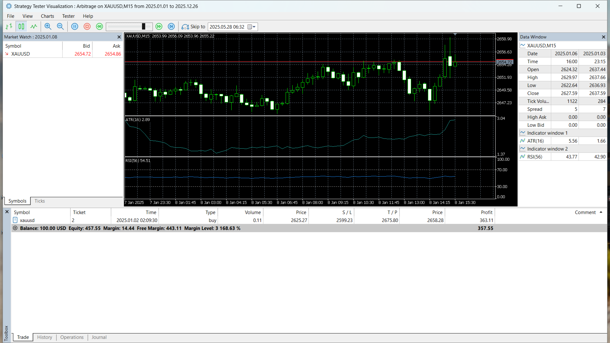Stop the tester with red stop icon
The width and height of the screenshot is (610, 343).
pos(87,27)
